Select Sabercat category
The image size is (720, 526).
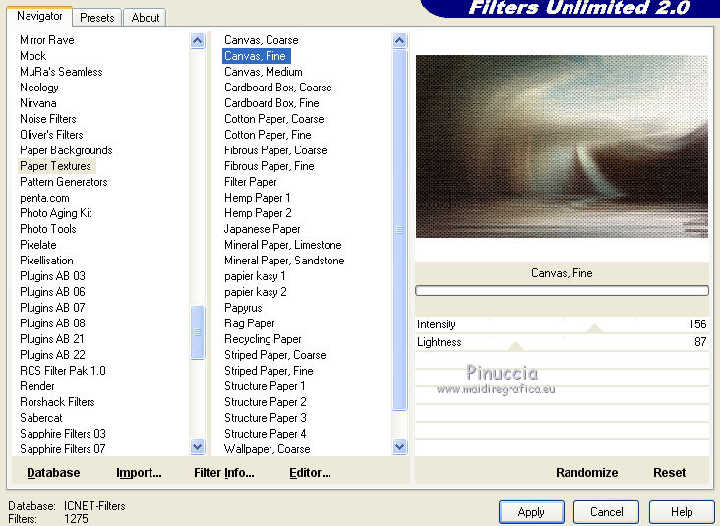pyautogui.click(x=41, y=418)
